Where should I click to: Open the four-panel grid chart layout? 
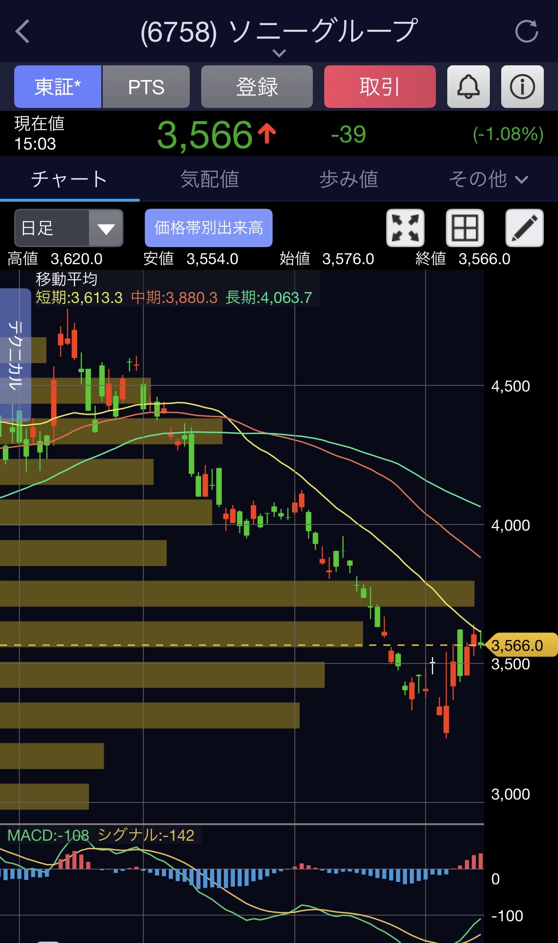tap(465, 228)
